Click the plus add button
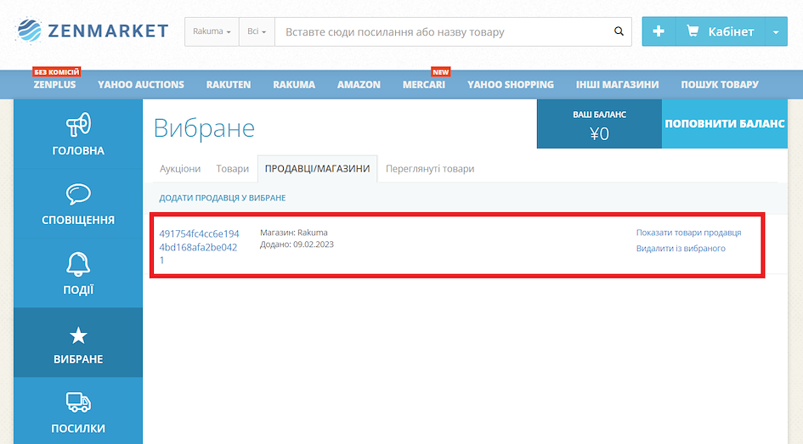The height and width of the screenshot is (444, 803). tap(659, 31)
